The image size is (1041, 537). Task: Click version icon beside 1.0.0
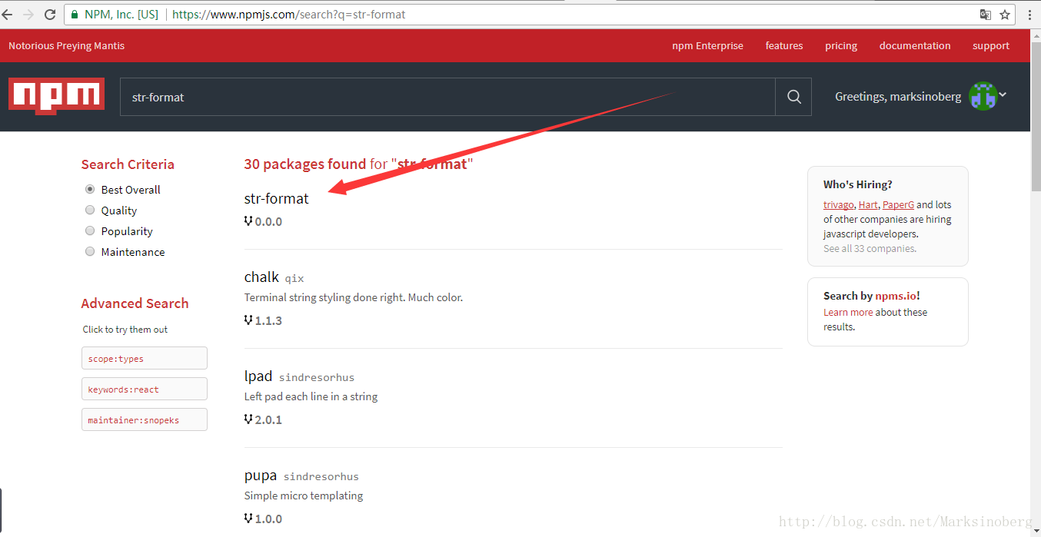248,519
